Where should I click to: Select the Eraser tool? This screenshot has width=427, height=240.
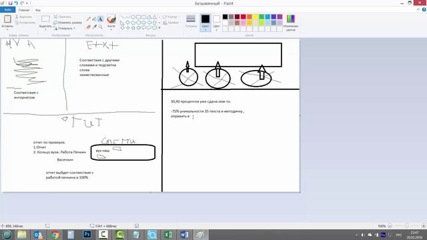coord(88,27)
